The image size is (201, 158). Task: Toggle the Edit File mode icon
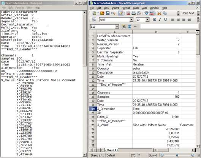pyautogui.click(x=120, y=13)
